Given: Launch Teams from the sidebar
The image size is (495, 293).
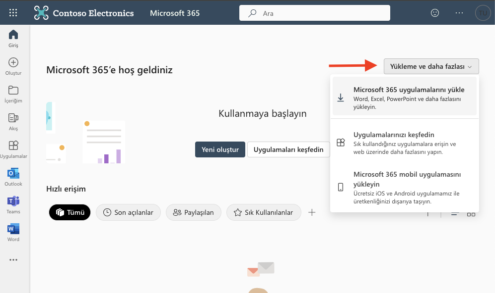Looking at the screenshot, I should [13, 204].
